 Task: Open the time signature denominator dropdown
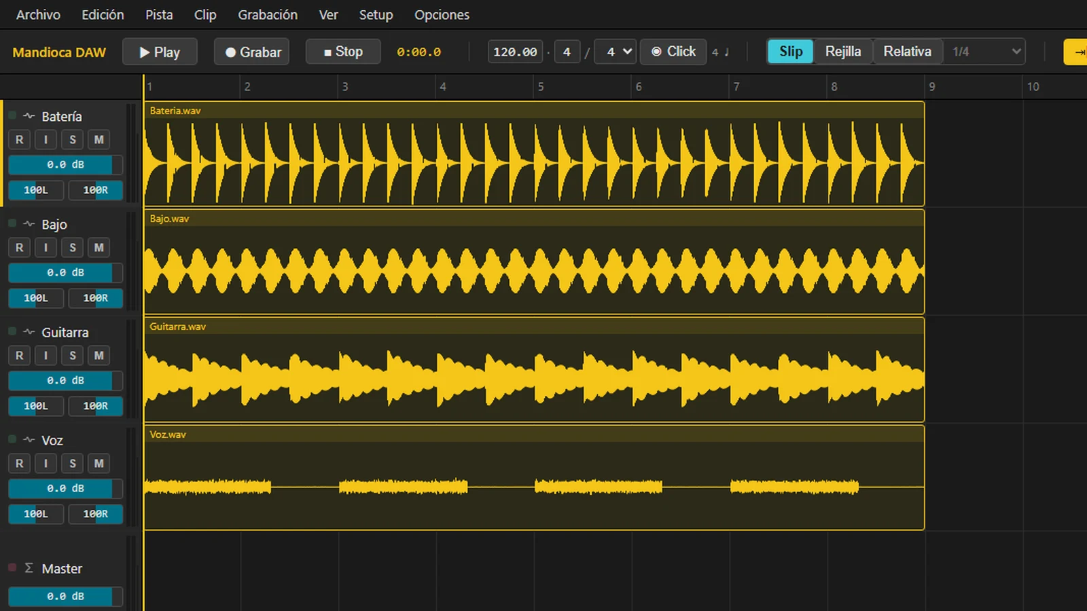pyautogui.click(x=616, y=52)
